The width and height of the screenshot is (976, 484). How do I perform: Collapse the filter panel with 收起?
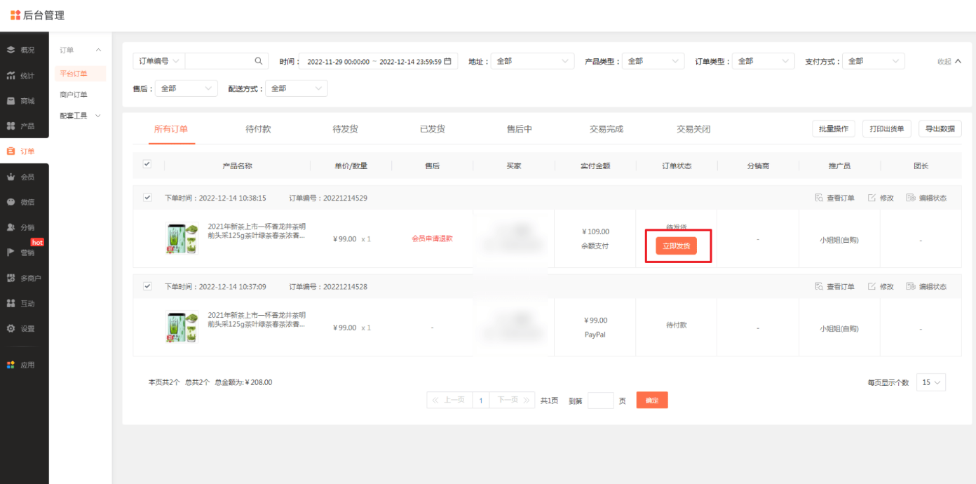pos(949,62)
